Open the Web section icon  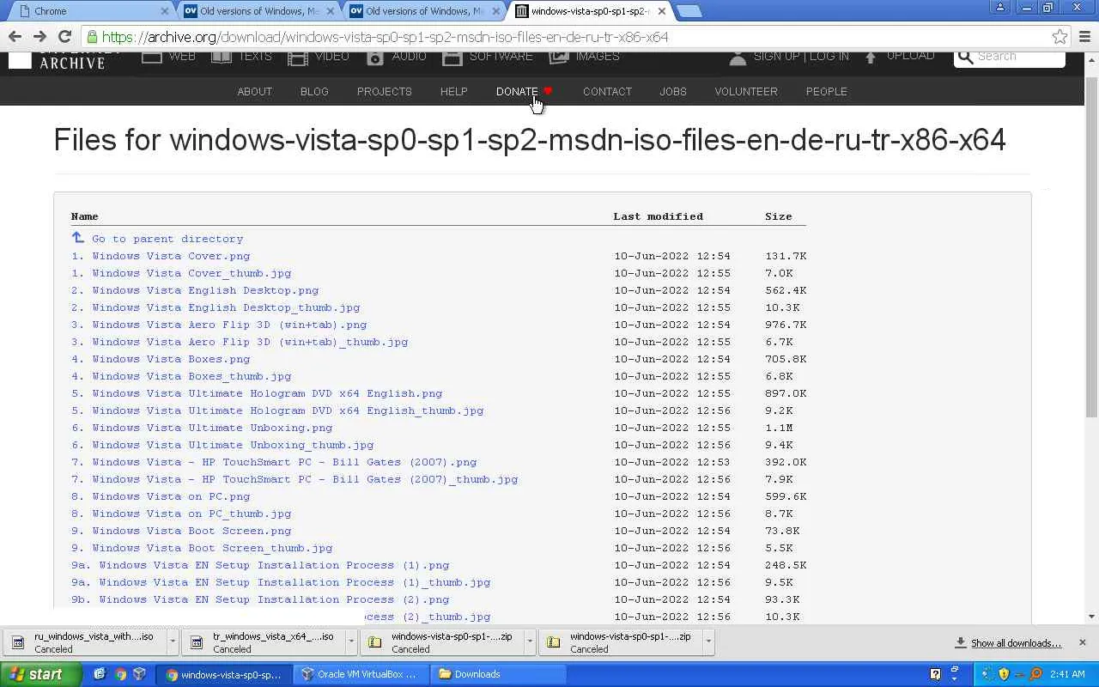pos(151,57)
